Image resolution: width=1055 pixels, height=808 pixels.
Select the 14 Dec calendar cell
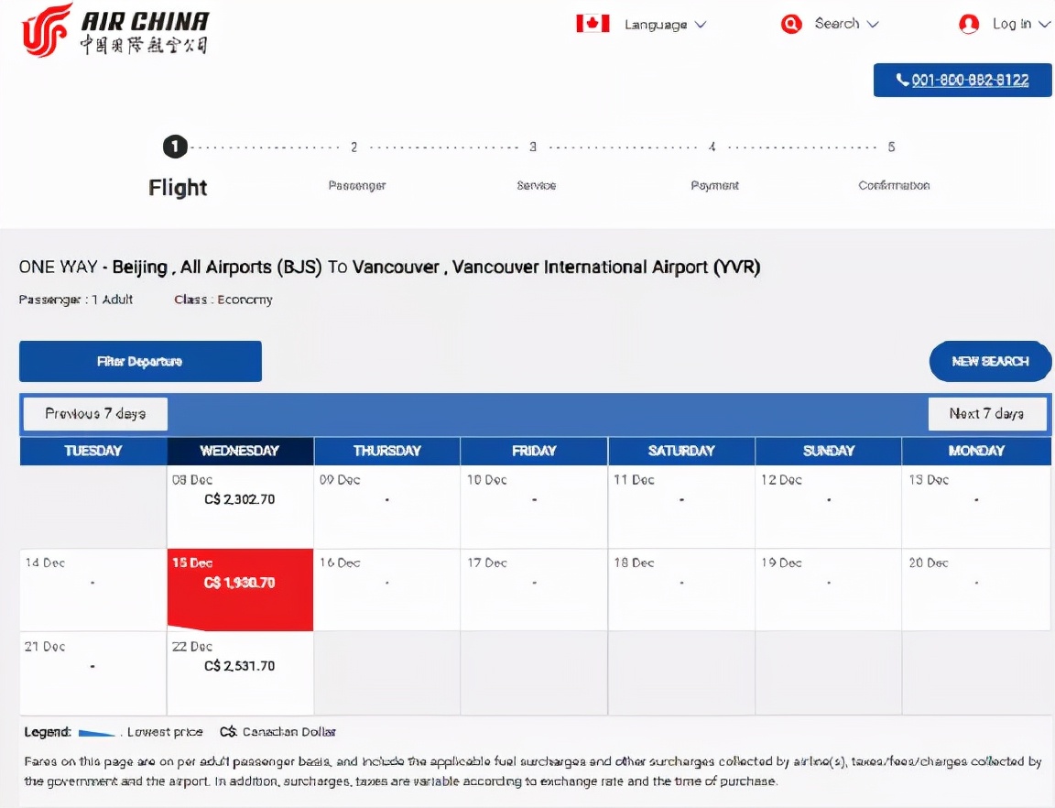tap(93, 590)
